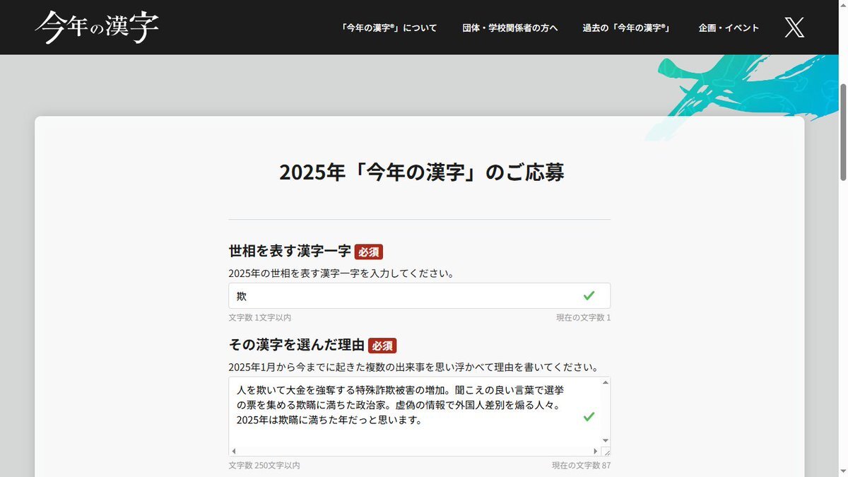Click the 必須 badge beside 世相を表す漢字一字
The height and width of the screenshot is (477, 848).
(369, 252)
